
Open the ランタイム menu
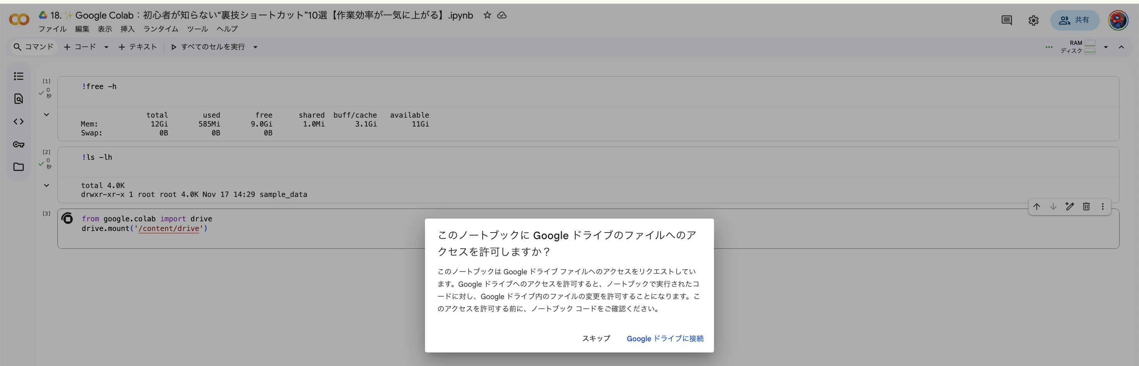pos(160,29)
